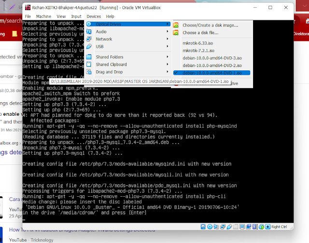The height and width of the screenshot is (243, 309).
Task: Mount mikrotik-6.33.iso from the list
Action: pyautogui.click(x=198, y=43)
